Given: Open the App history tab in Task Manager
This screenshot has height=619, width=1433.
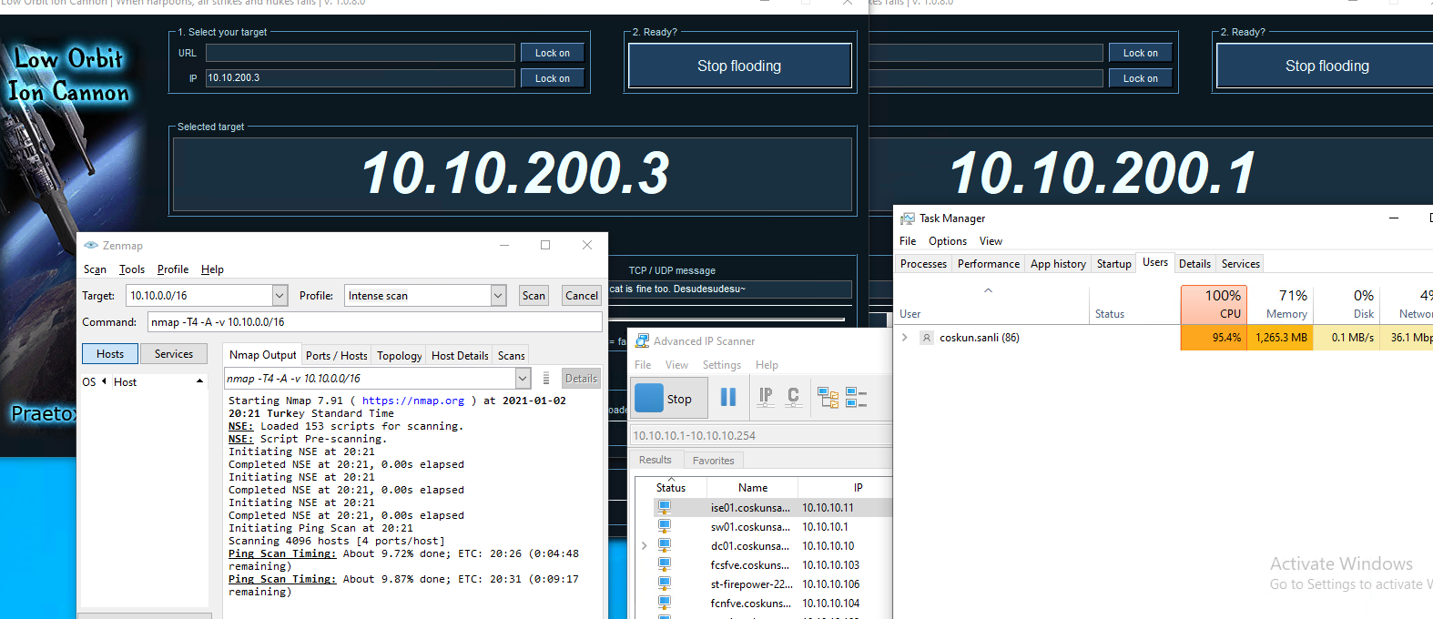Looking at the screenshot, I should [x=1058, y=264].
